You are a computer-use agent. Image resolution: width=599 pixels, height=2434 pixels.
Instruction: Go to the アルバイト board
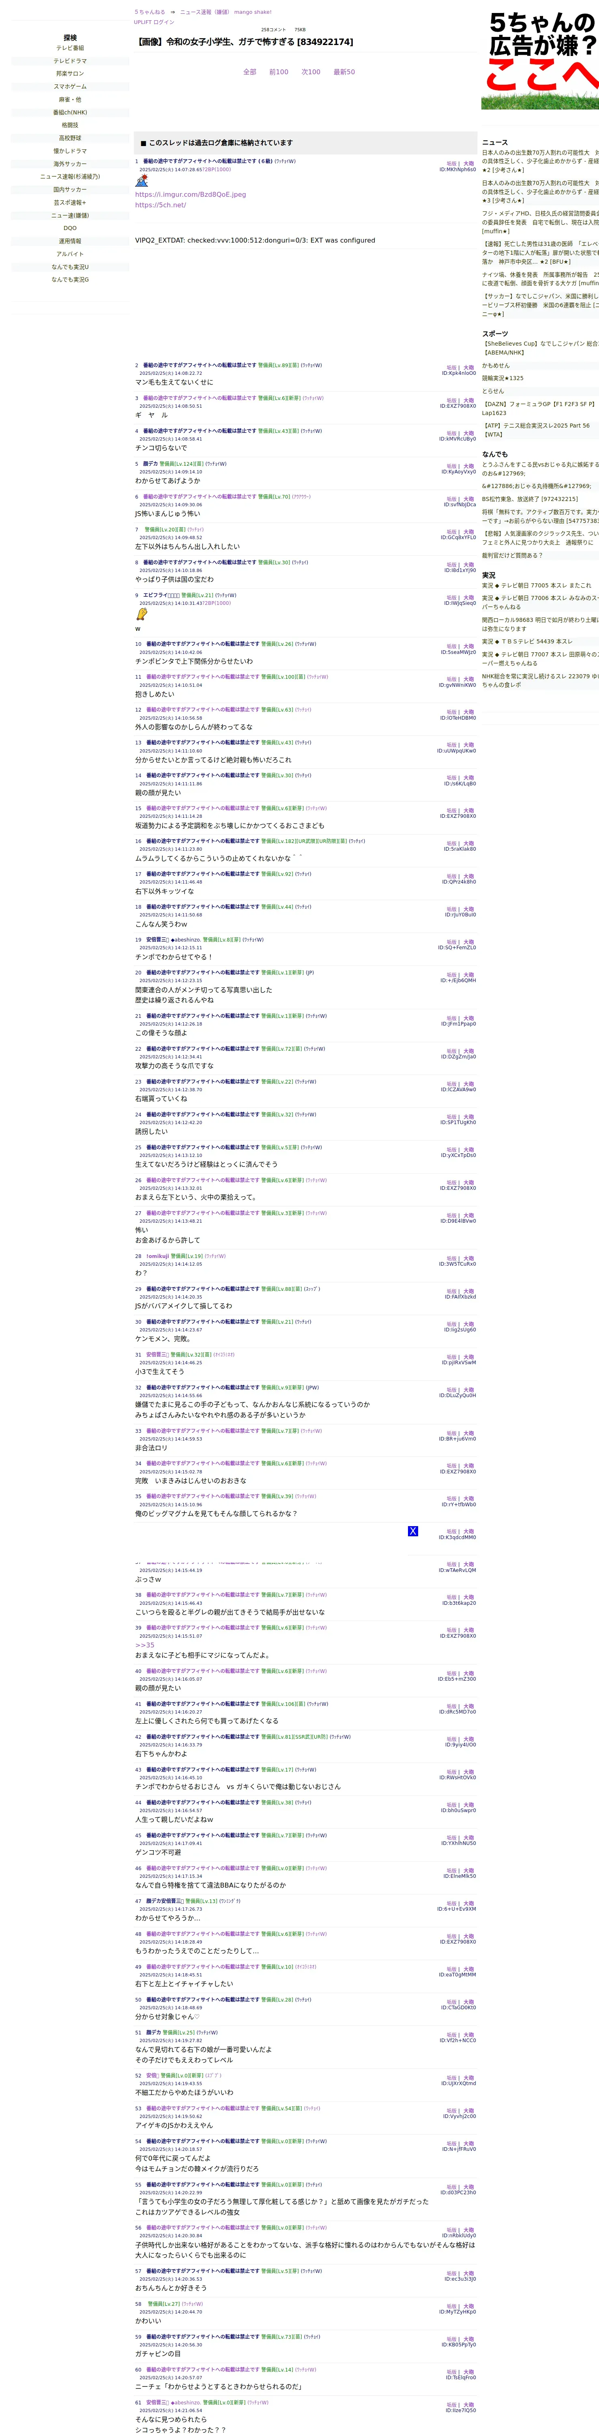pos(70,254)
